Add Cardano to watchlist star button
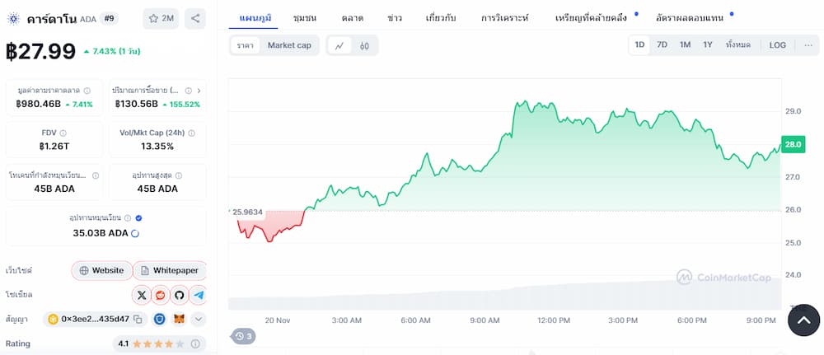Screen dimensions: 824x355 pyautogui.click(x=162, y=18)
